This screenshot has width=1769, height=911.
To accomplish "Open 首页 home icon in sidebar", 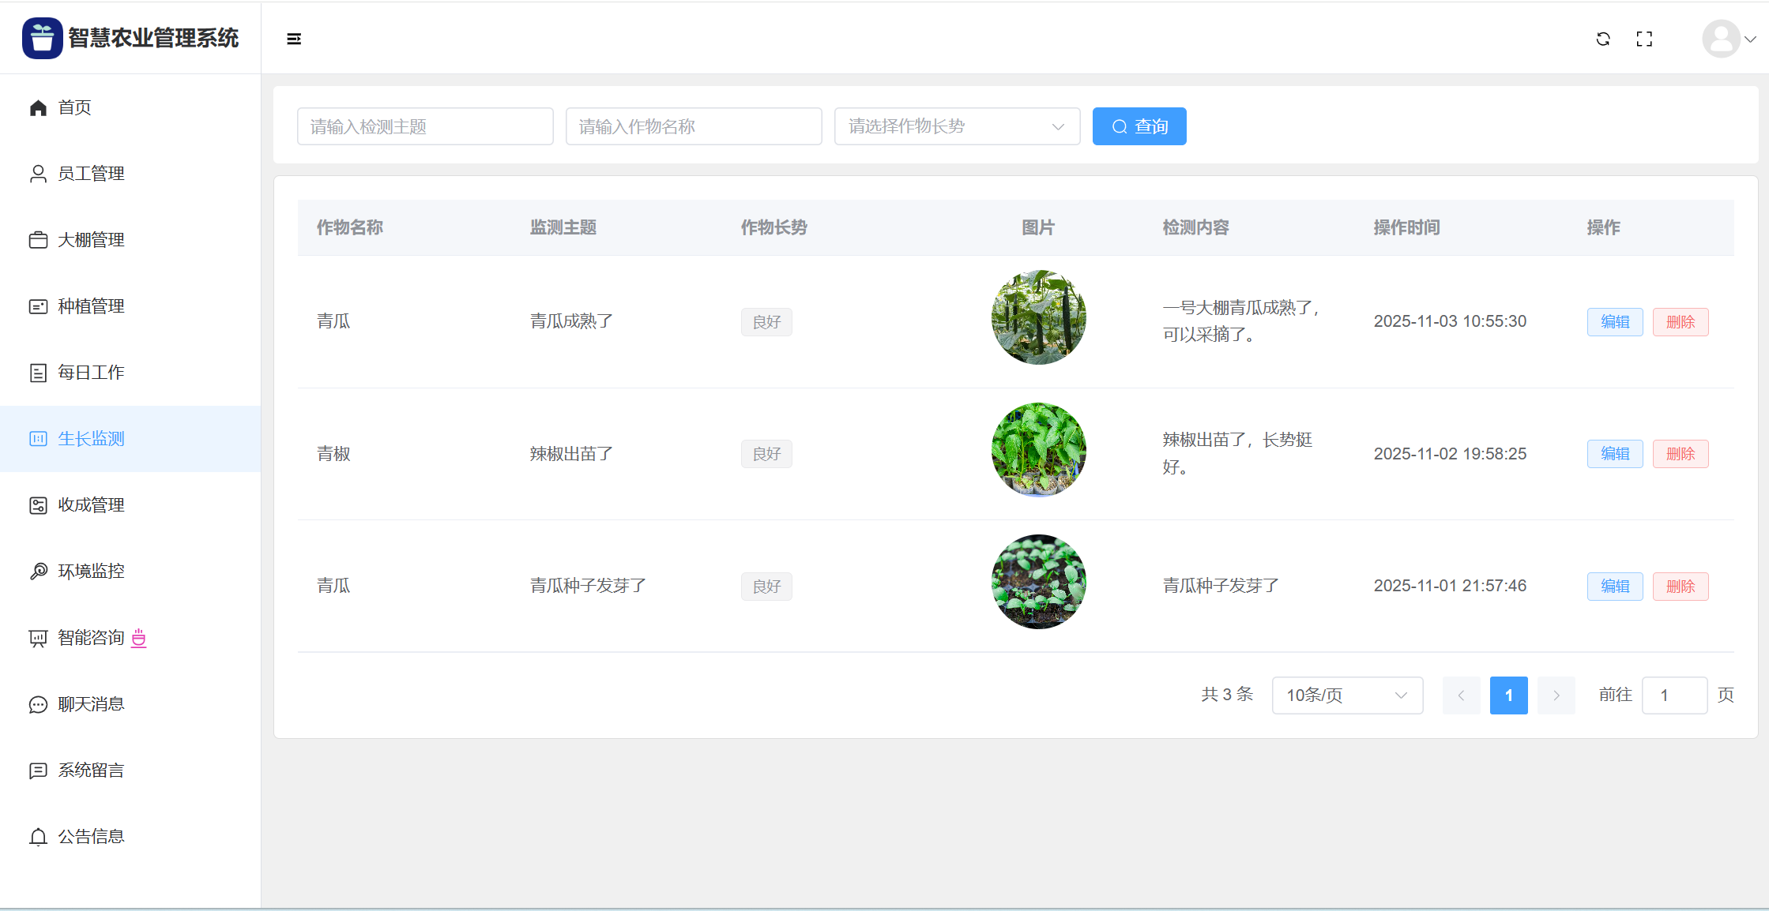I will pos(38,107).
